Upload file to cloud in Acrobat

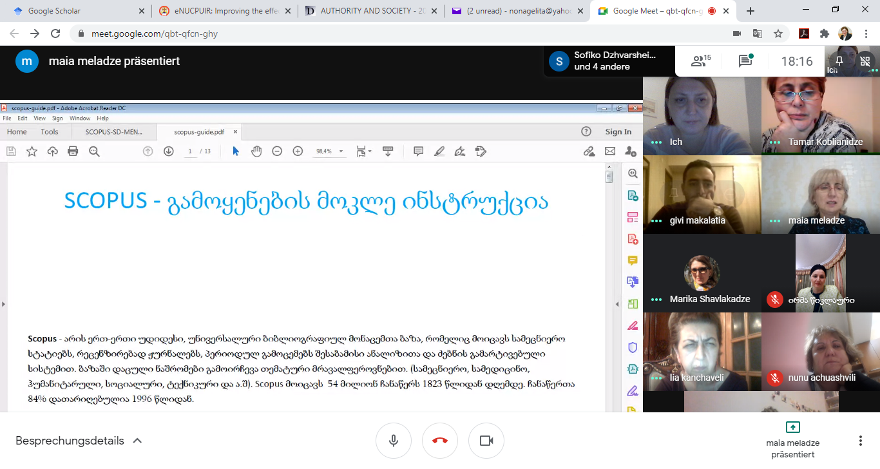[x=52, y=151]
